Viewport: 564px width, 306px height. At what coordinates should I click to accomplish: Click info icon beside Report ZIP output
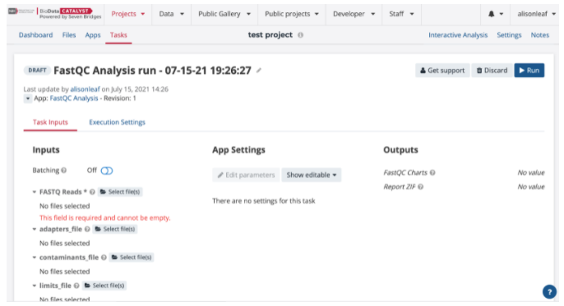click(420, 186)
